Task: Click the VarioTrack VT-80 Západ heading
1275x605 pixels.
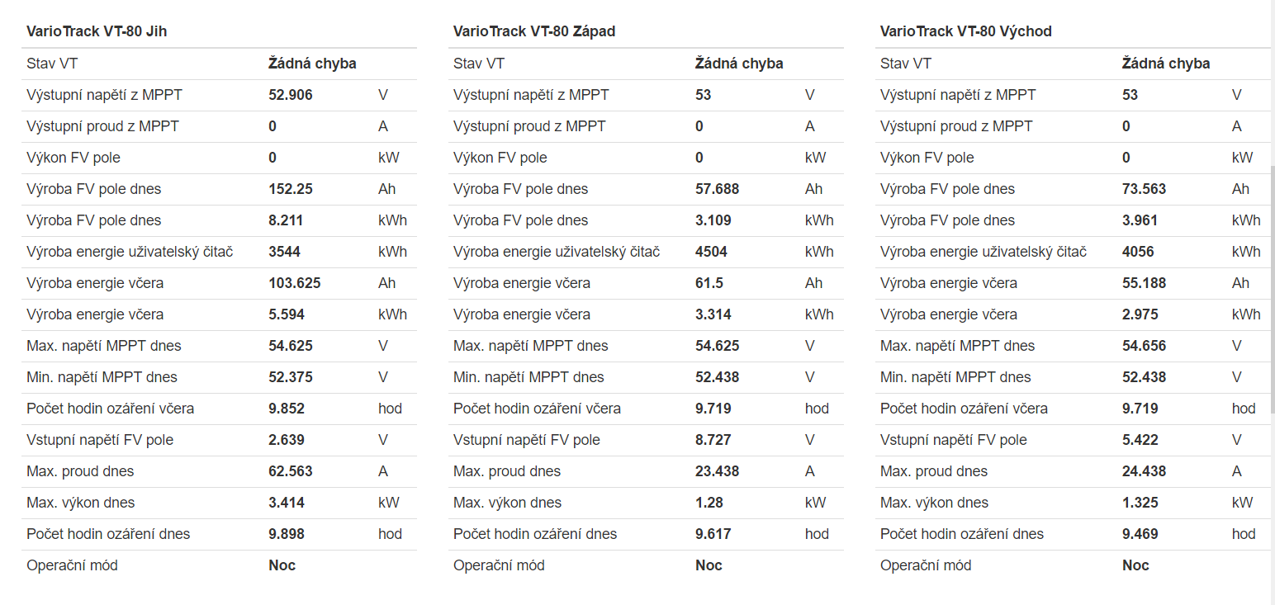Action: click(x=533, y=31)
